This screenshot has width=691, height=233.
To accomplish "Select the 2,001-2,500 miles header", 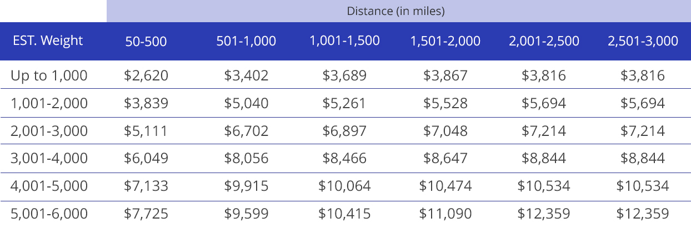I will coord(544,40).
